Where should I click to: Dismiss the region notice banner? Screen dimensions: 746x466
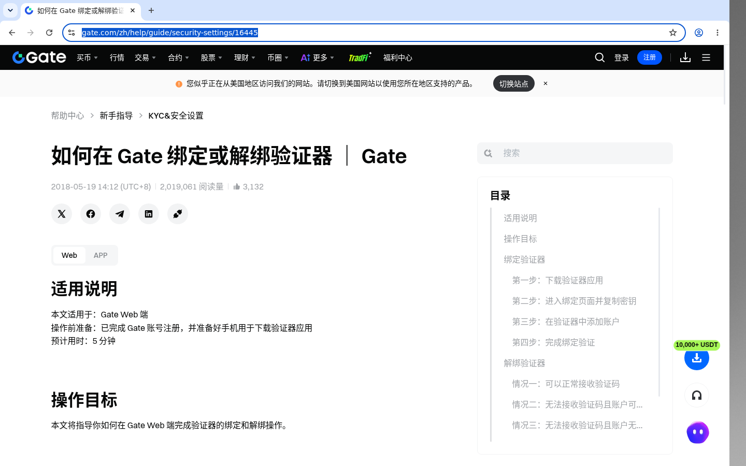coord(546,83)
